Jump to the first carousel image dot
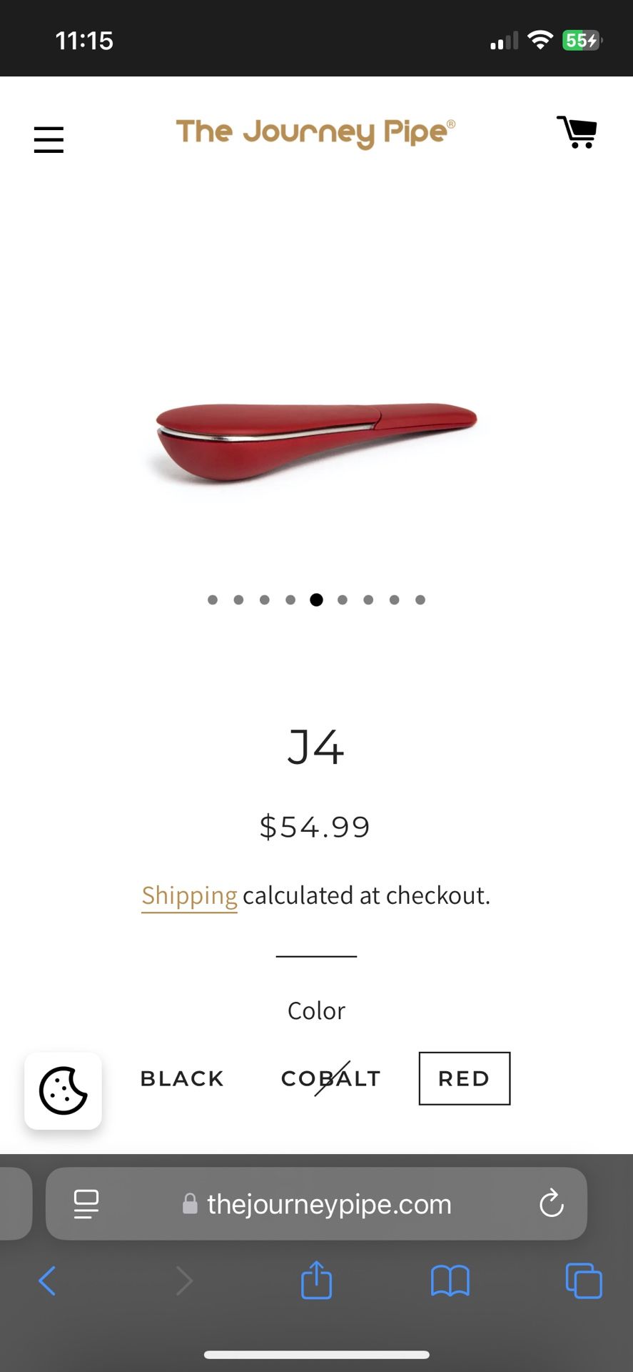 click(213, 600)
